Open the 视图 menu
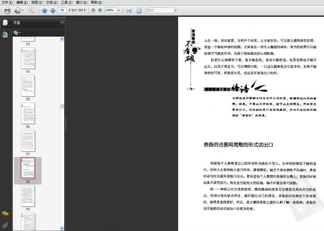The height and width of the screenshot is (231, 324). click(x=37, y=2)
